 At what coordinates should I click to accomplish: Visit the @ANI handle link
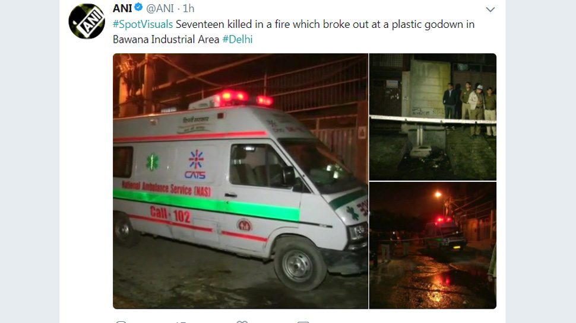click(x=160, y=8)
